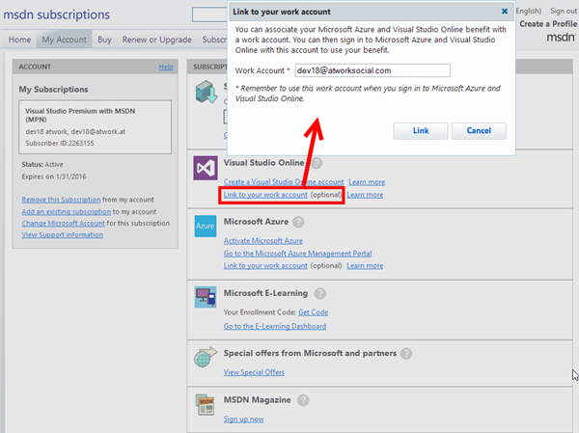Click the Special offers globe icon
579x433 pixels.
[x=206, y=357]
